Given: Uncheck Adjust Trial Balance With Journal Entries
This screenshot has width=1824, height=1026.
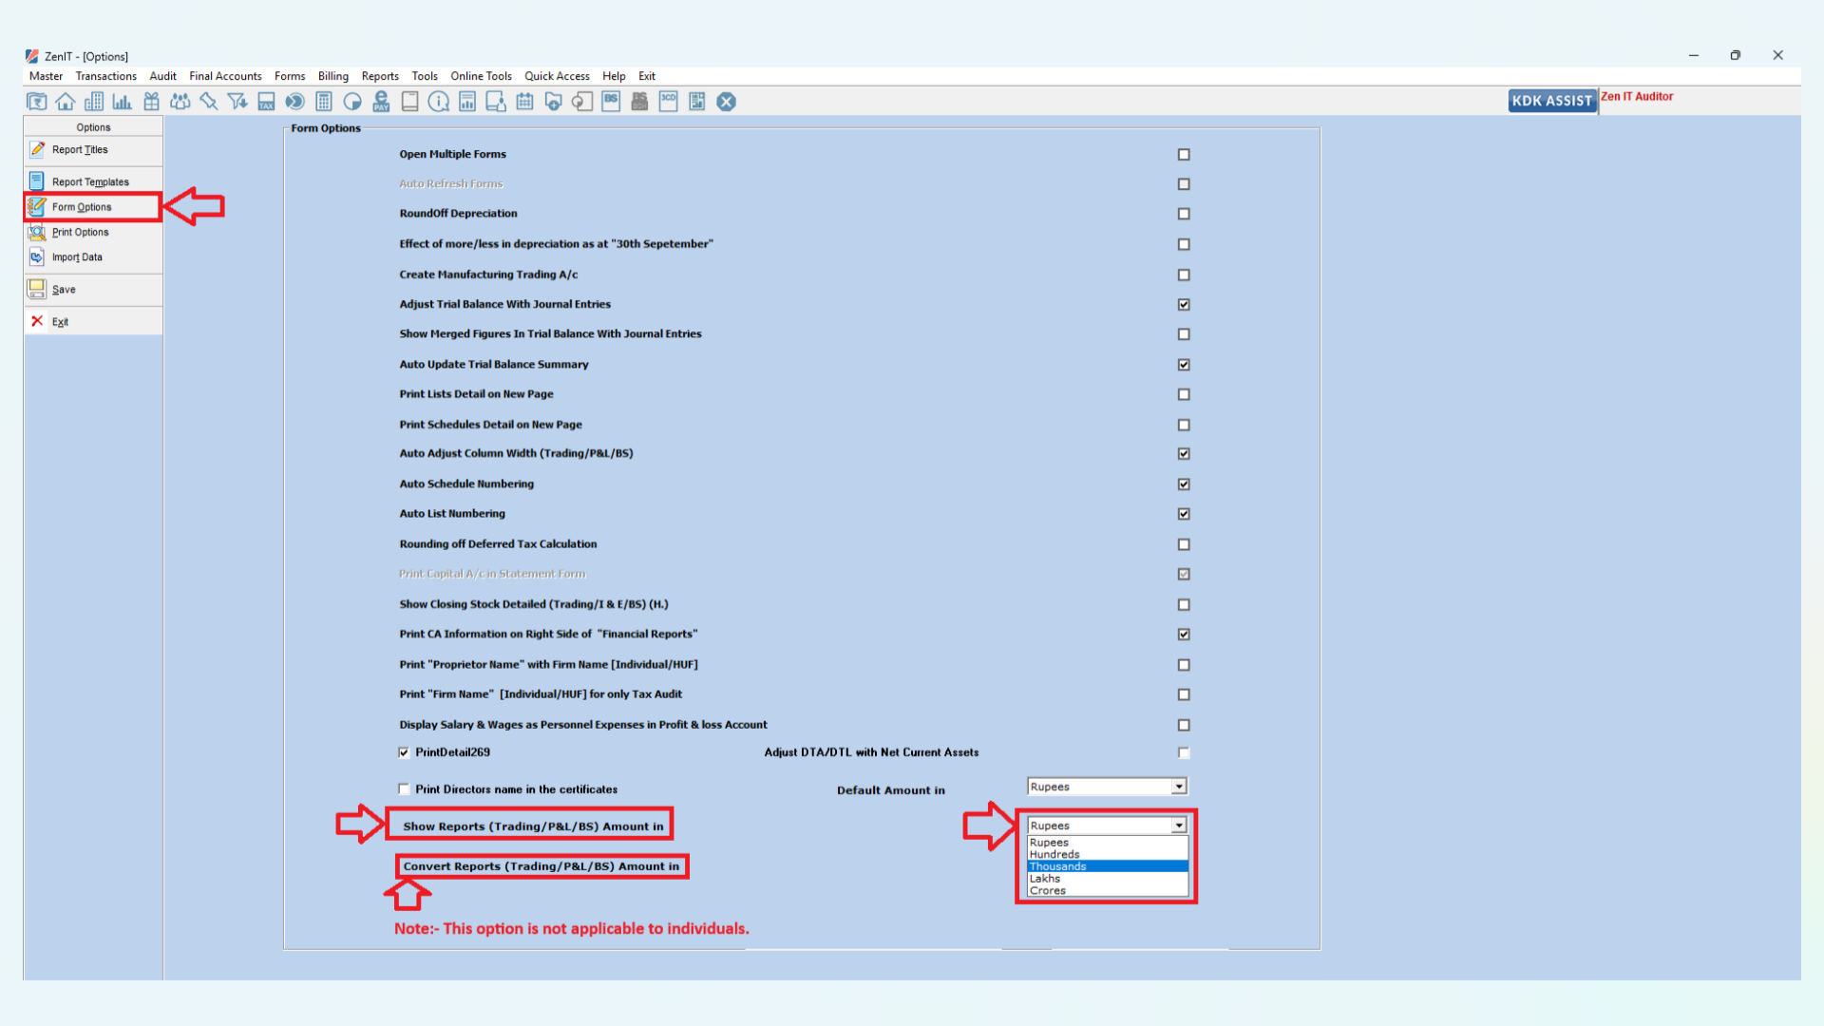Looking at the screenshot, I should [x=1184, y=304].
